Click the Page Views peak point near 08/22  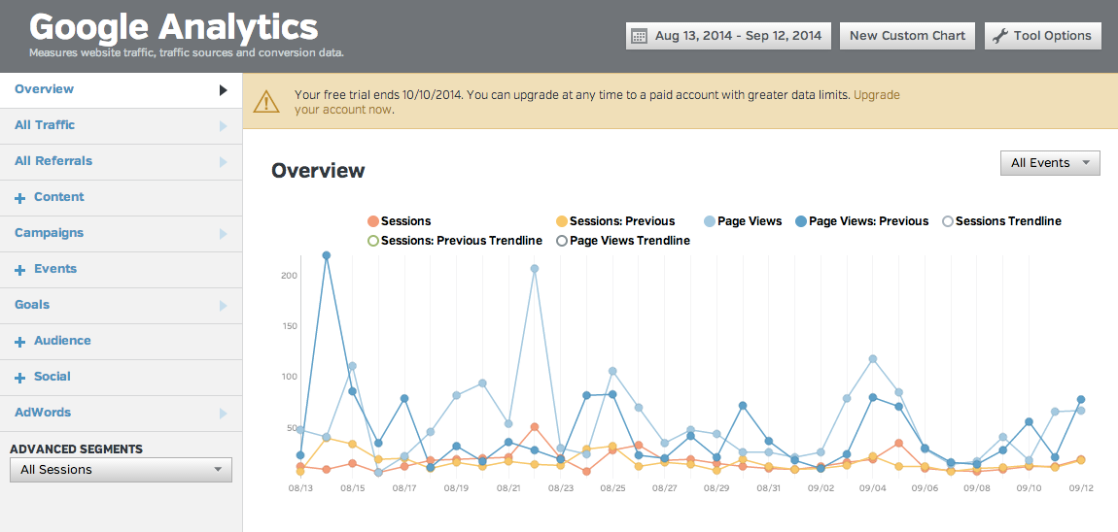[535, 269]
